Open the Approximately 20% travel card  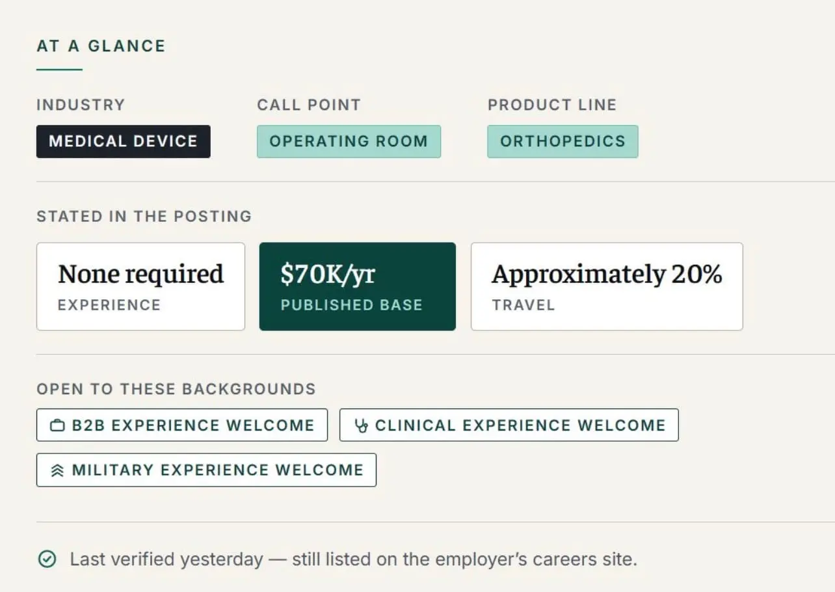607,286
